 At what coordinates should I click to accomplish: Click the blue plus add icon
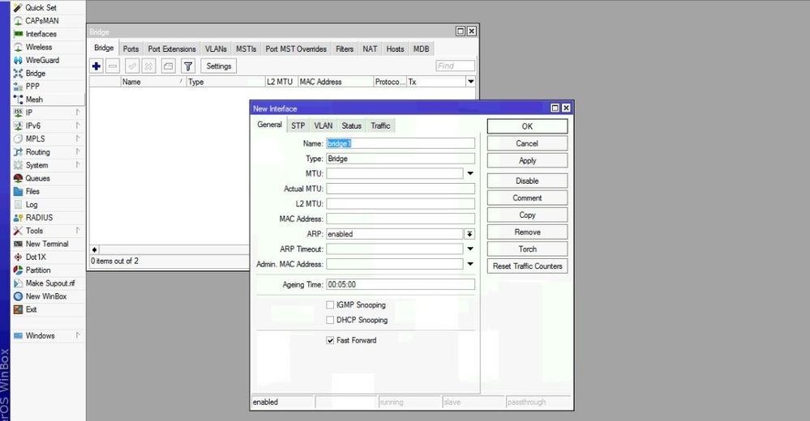pos(96,66)
